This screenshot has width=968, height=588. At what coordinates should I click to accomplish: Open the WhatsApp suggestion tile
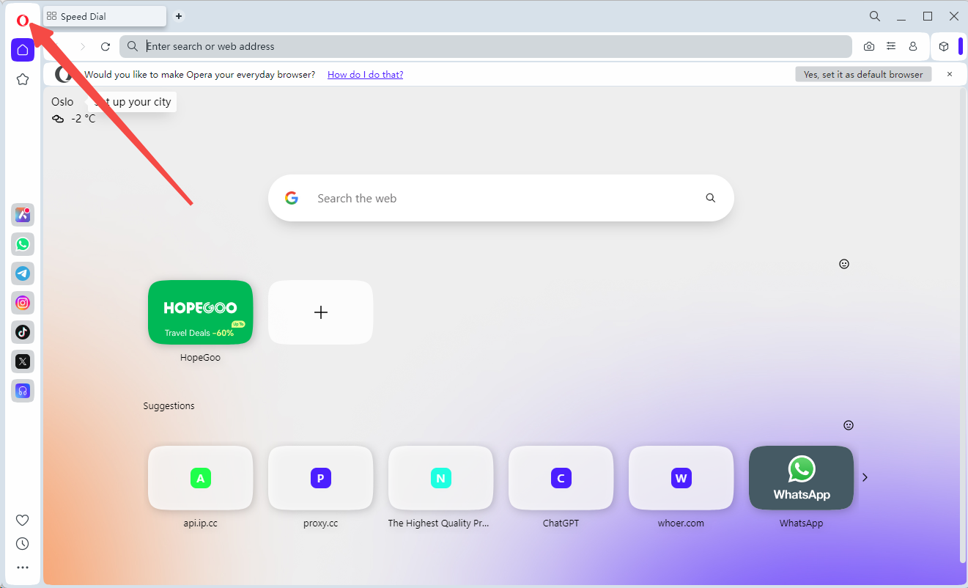[801, 478]
